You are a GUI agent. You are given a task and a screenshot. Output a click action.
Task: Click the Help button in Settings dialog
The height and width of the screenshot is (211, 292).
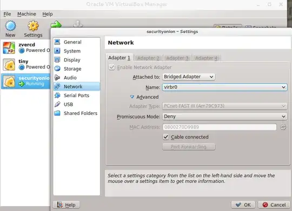tap(67, 205)
